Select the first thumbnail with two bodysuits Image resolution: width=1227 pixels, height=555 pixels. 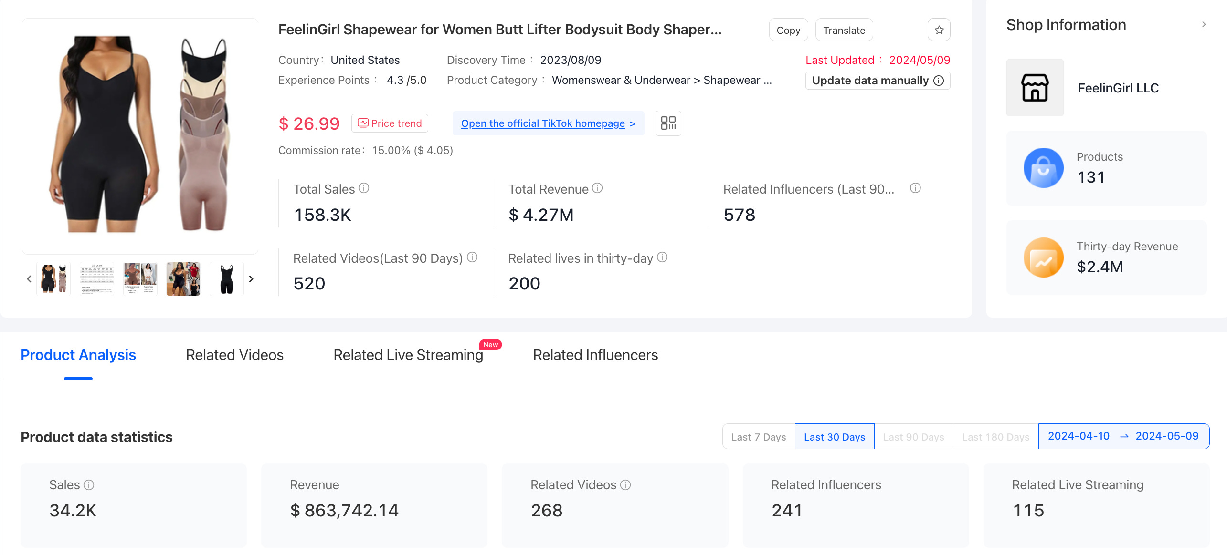(53, 279)
